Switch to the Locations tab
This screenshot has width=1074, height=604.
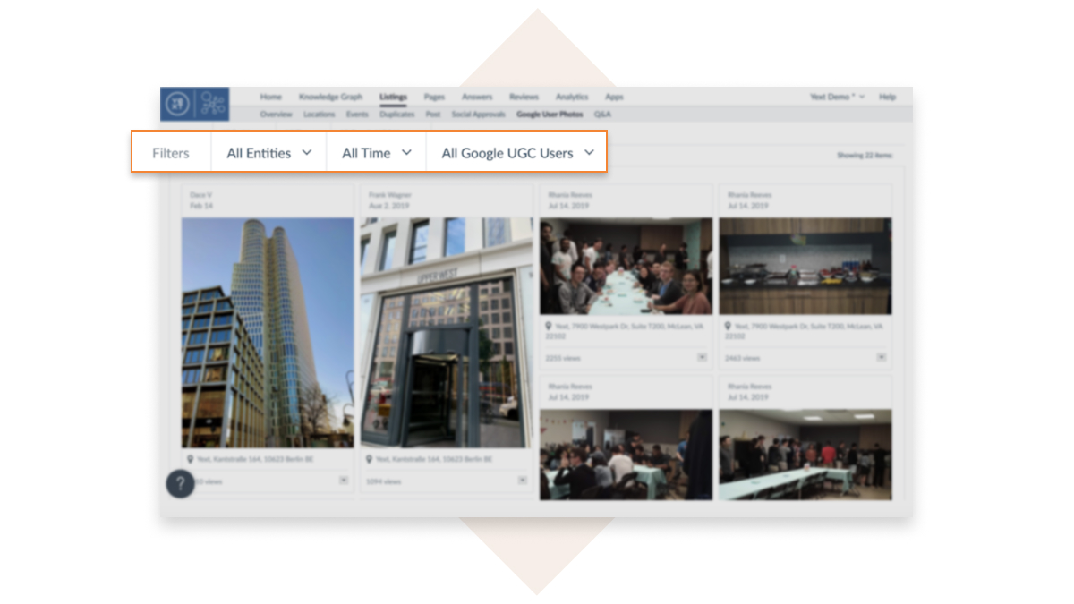pyautogui.click(x=319, y=115)
